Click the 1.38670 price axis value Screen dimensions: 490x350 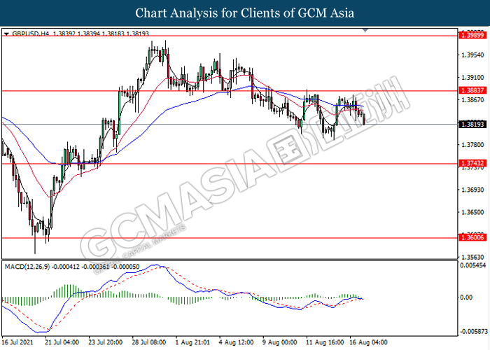(x=472, y=99)
